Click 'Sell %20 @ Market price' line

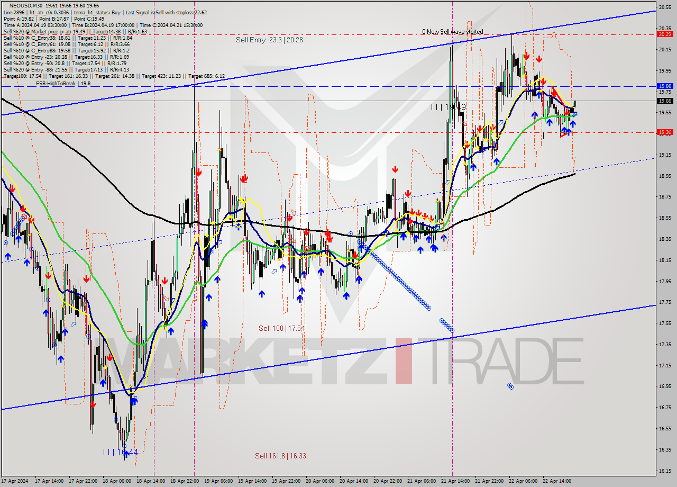(75, 31)
